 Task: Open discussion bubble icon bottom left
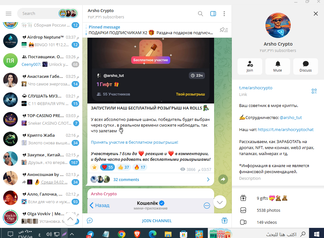coord(90,221)
